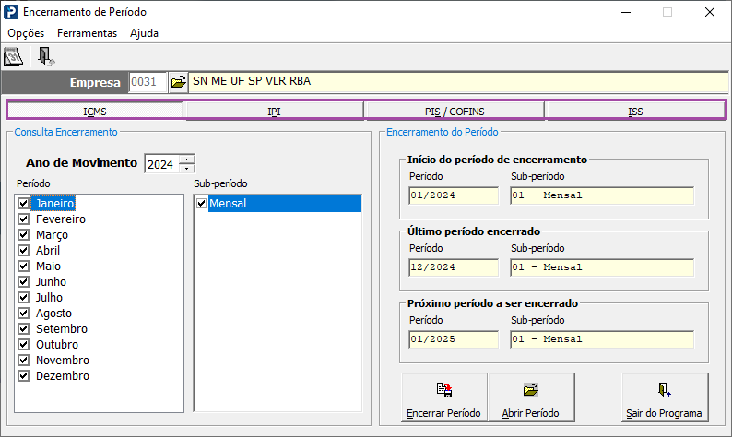Viewport: 732px width, 438px height.
Task: Click the calendar toolbar icon
Action: coord(13,57)
